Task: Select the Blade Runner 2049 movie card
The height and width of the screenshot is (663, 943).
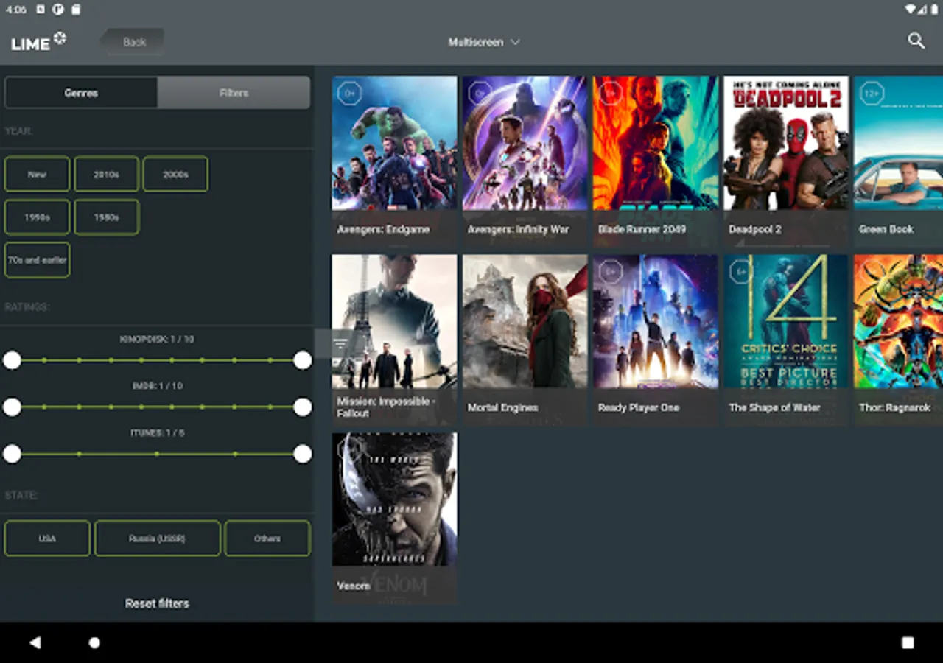Action: 656,161
